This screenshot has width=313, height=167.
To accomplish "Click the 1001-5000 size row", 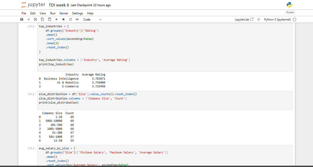I will (x=55, y=129).
